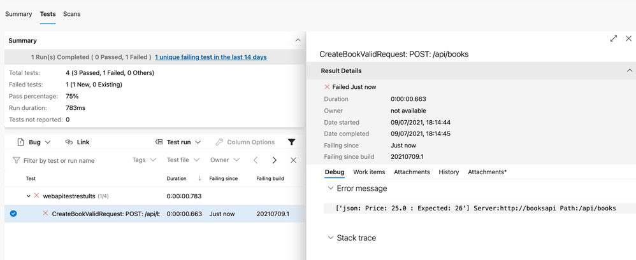The height and width of the screenshot is (260, 636).
Task: Switch to the Scans tab
Action: coord(71,14)
